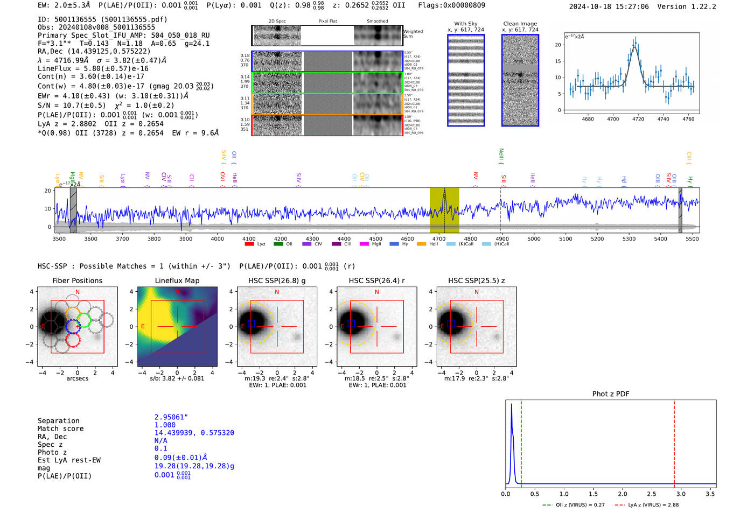The height and width of the screenshot is (513, 754).
Task: Click the ID 5001136555 text line
Action: point(102,19)
